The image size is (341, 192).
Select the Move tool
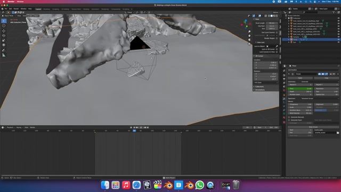(4, 31)
